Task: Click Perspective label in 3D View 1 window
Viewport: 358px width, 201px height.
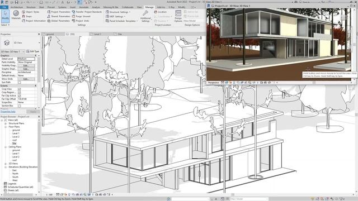Action: coord(214,83)
